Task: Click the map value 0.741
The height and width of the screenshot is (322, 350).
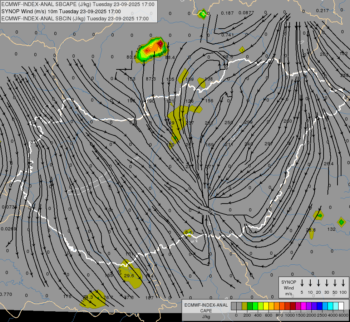Action: coord(227,35)
